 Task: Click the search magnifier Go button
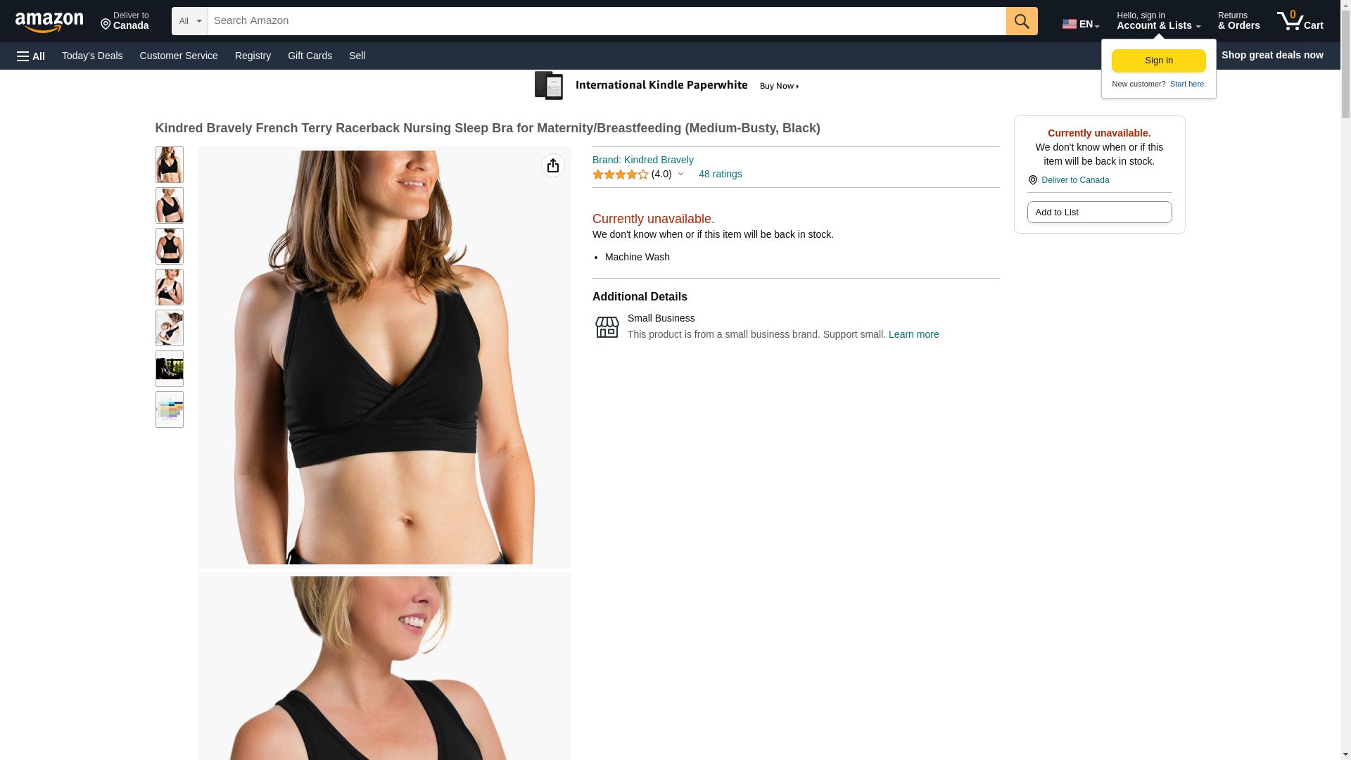pyautogui.click(x=1022, y=21)
